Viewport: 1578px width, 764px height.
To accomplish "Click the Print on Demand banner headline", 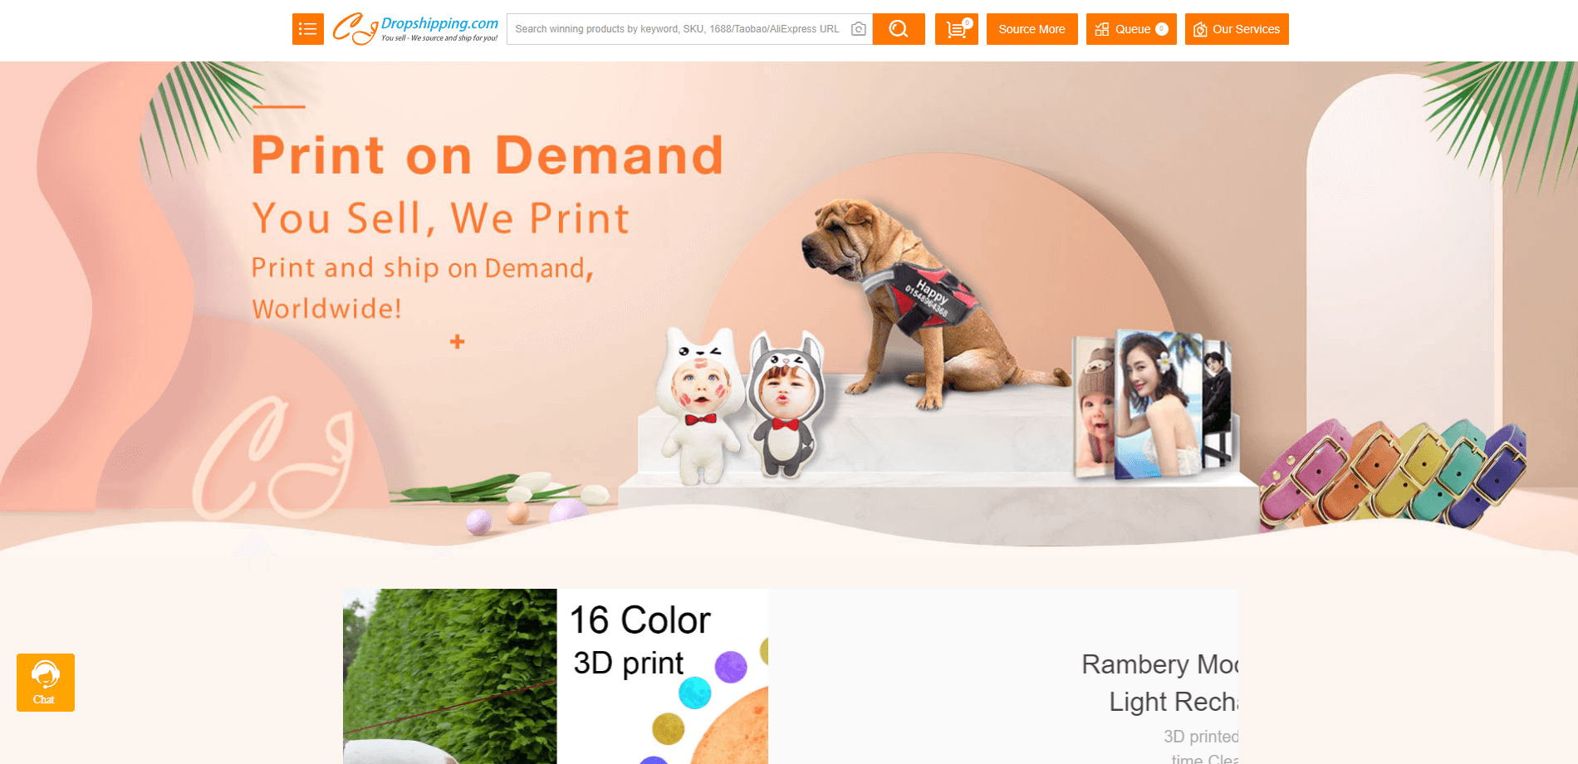I will pyautogui.click(x=488, y=155).
